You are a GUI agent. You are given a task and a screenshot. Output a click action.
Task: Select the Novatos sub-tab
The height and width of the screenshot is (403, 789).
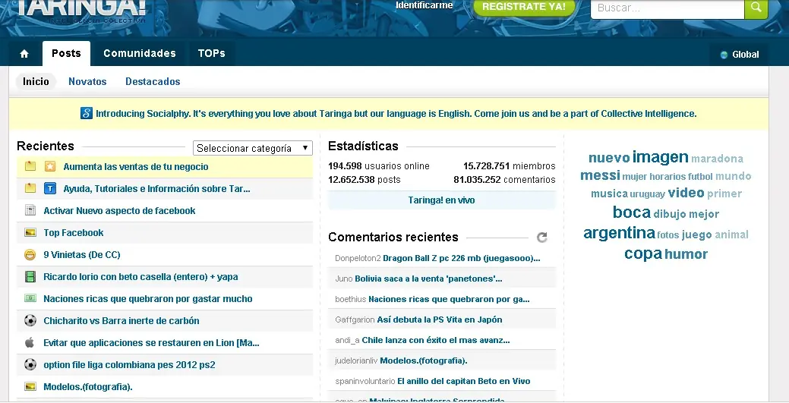click(87, 81)
